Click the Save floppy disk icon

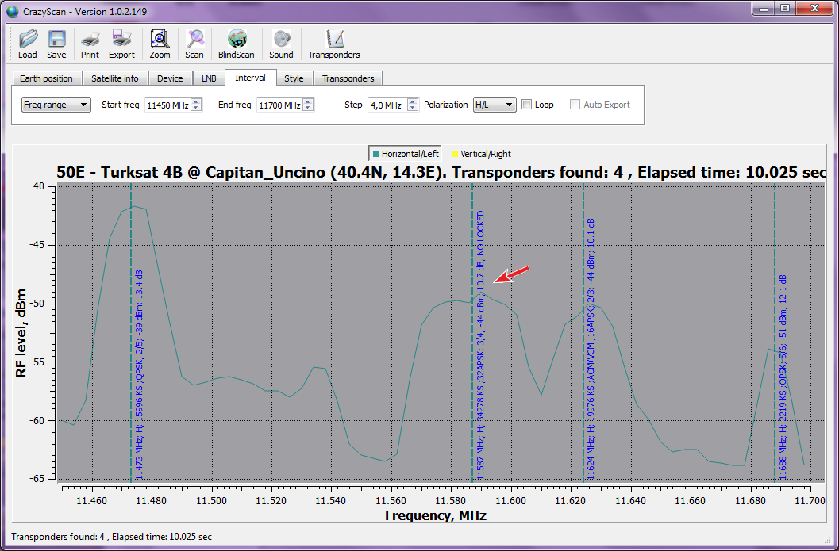click(56, 40)
